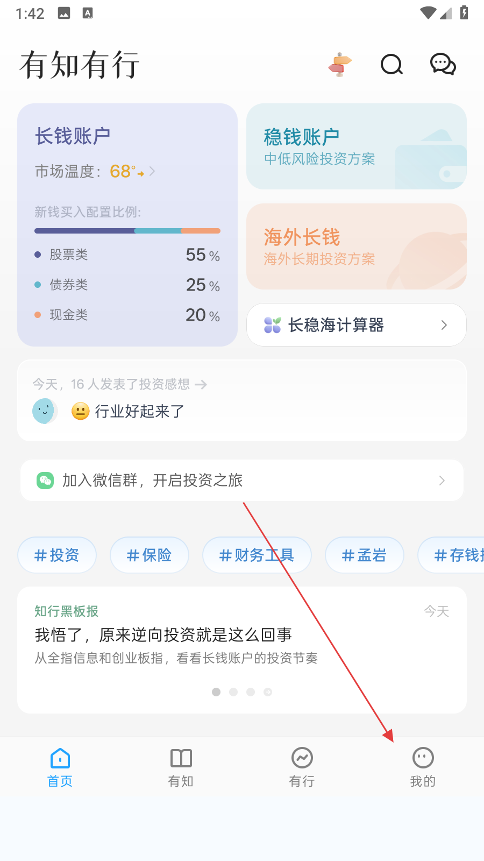Open the 稳钱账户 card
The width and height of the screenshot is (484, 861).
click(x=356, y=146)
